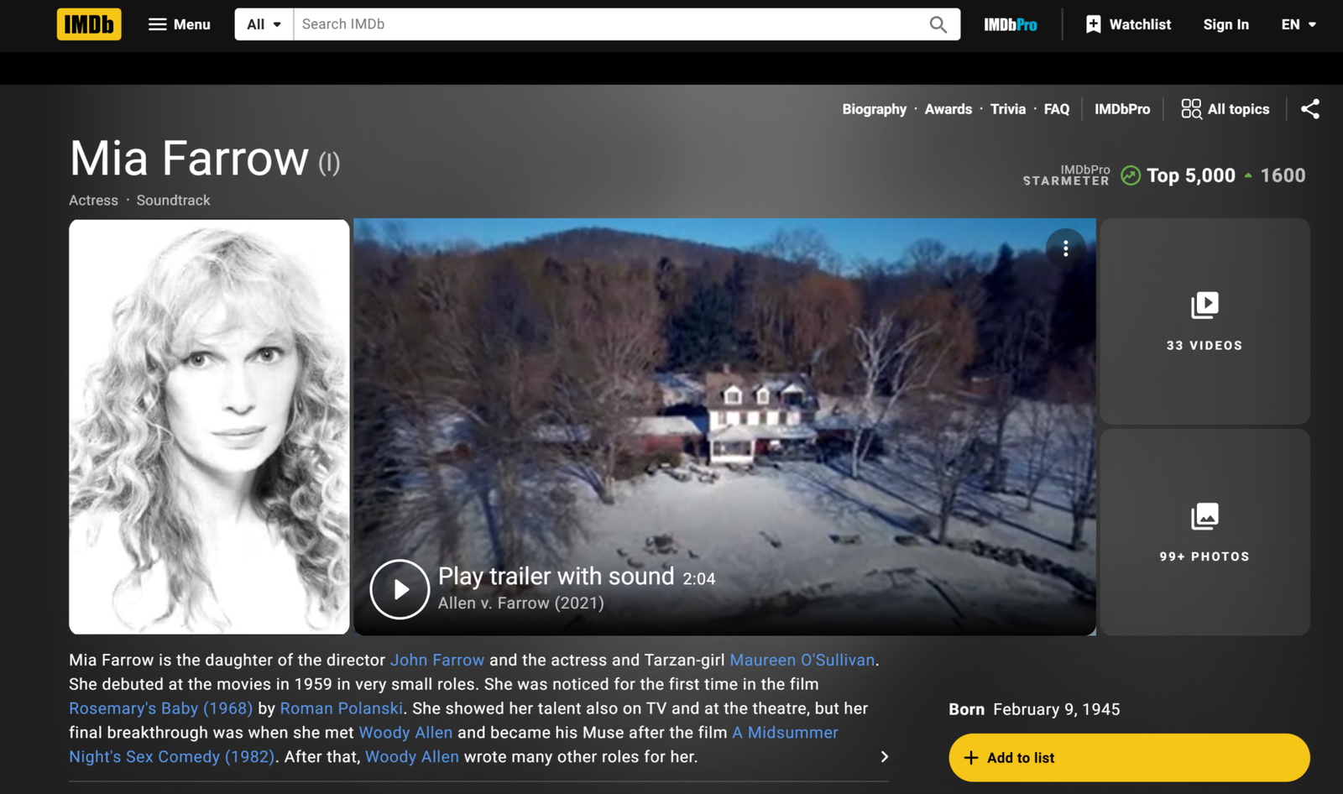This screenshot has width=1343, height=794.
Task: Open the hamburger Menu
Action: pyautogui.click(x=179, y=24)
